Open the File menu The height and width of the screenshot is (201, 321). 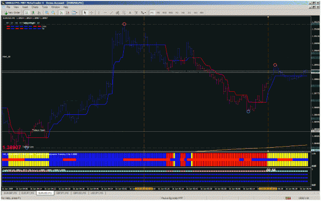8,7
